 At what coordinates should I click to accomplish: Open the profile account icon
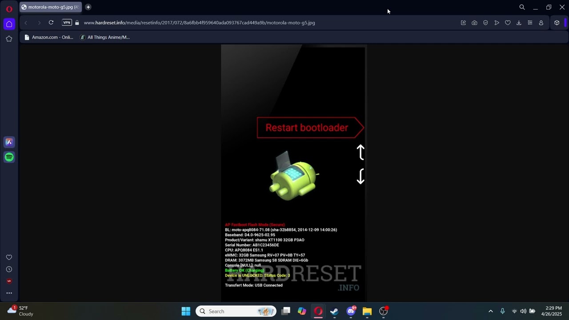pos(541,23)
